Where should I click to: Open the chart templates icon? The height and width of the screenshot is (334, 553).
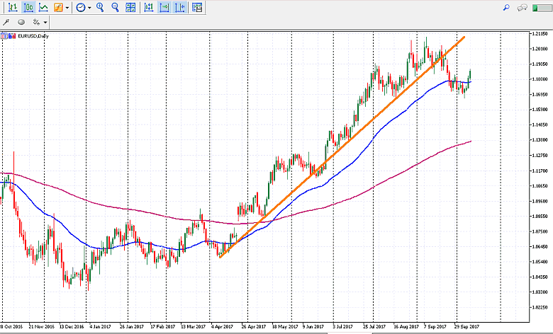click(196, 8)
